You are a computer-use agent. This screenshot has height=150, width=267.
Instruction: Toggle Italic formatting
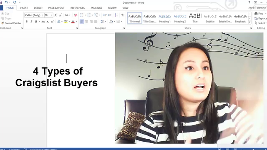[31, 22]
